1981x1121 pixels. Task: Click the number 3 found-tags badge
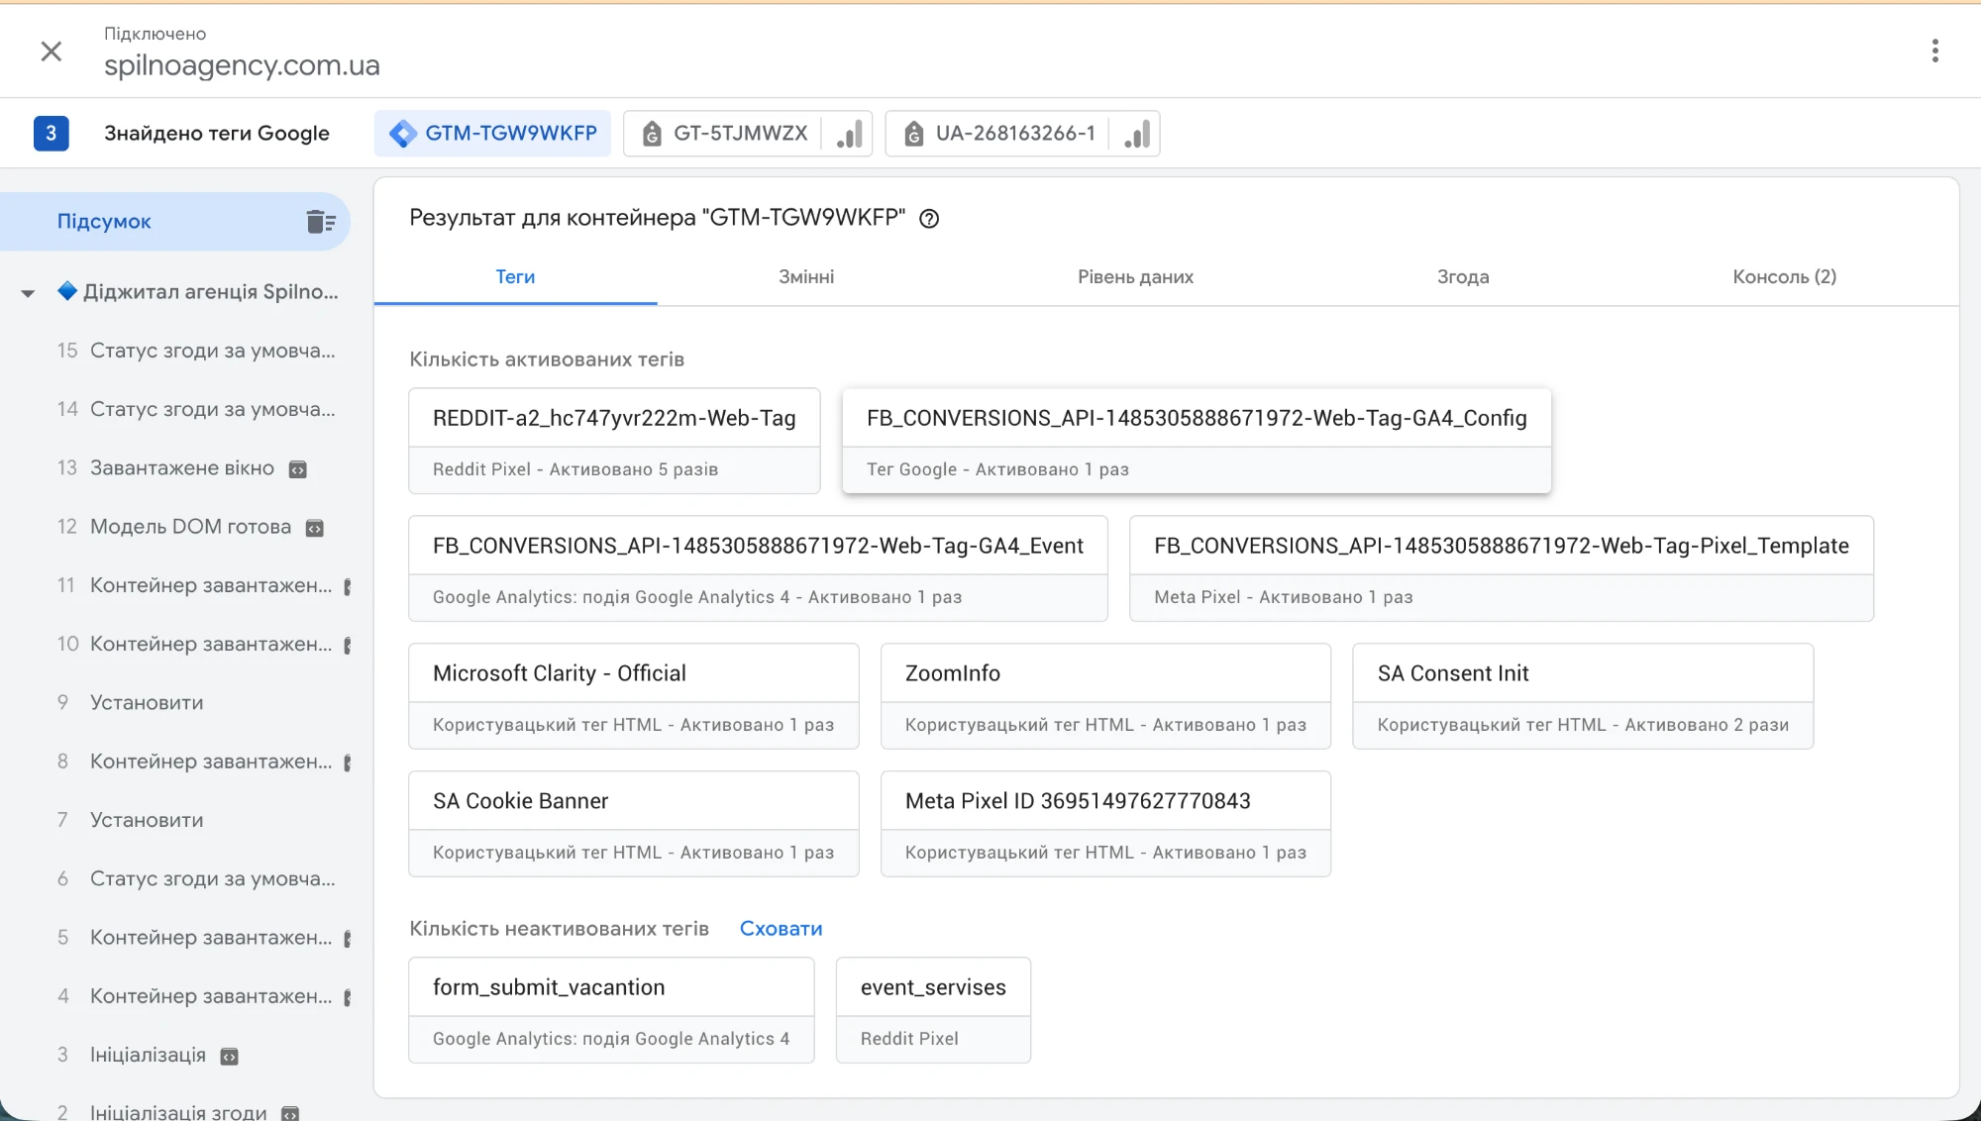coord(51,133)
